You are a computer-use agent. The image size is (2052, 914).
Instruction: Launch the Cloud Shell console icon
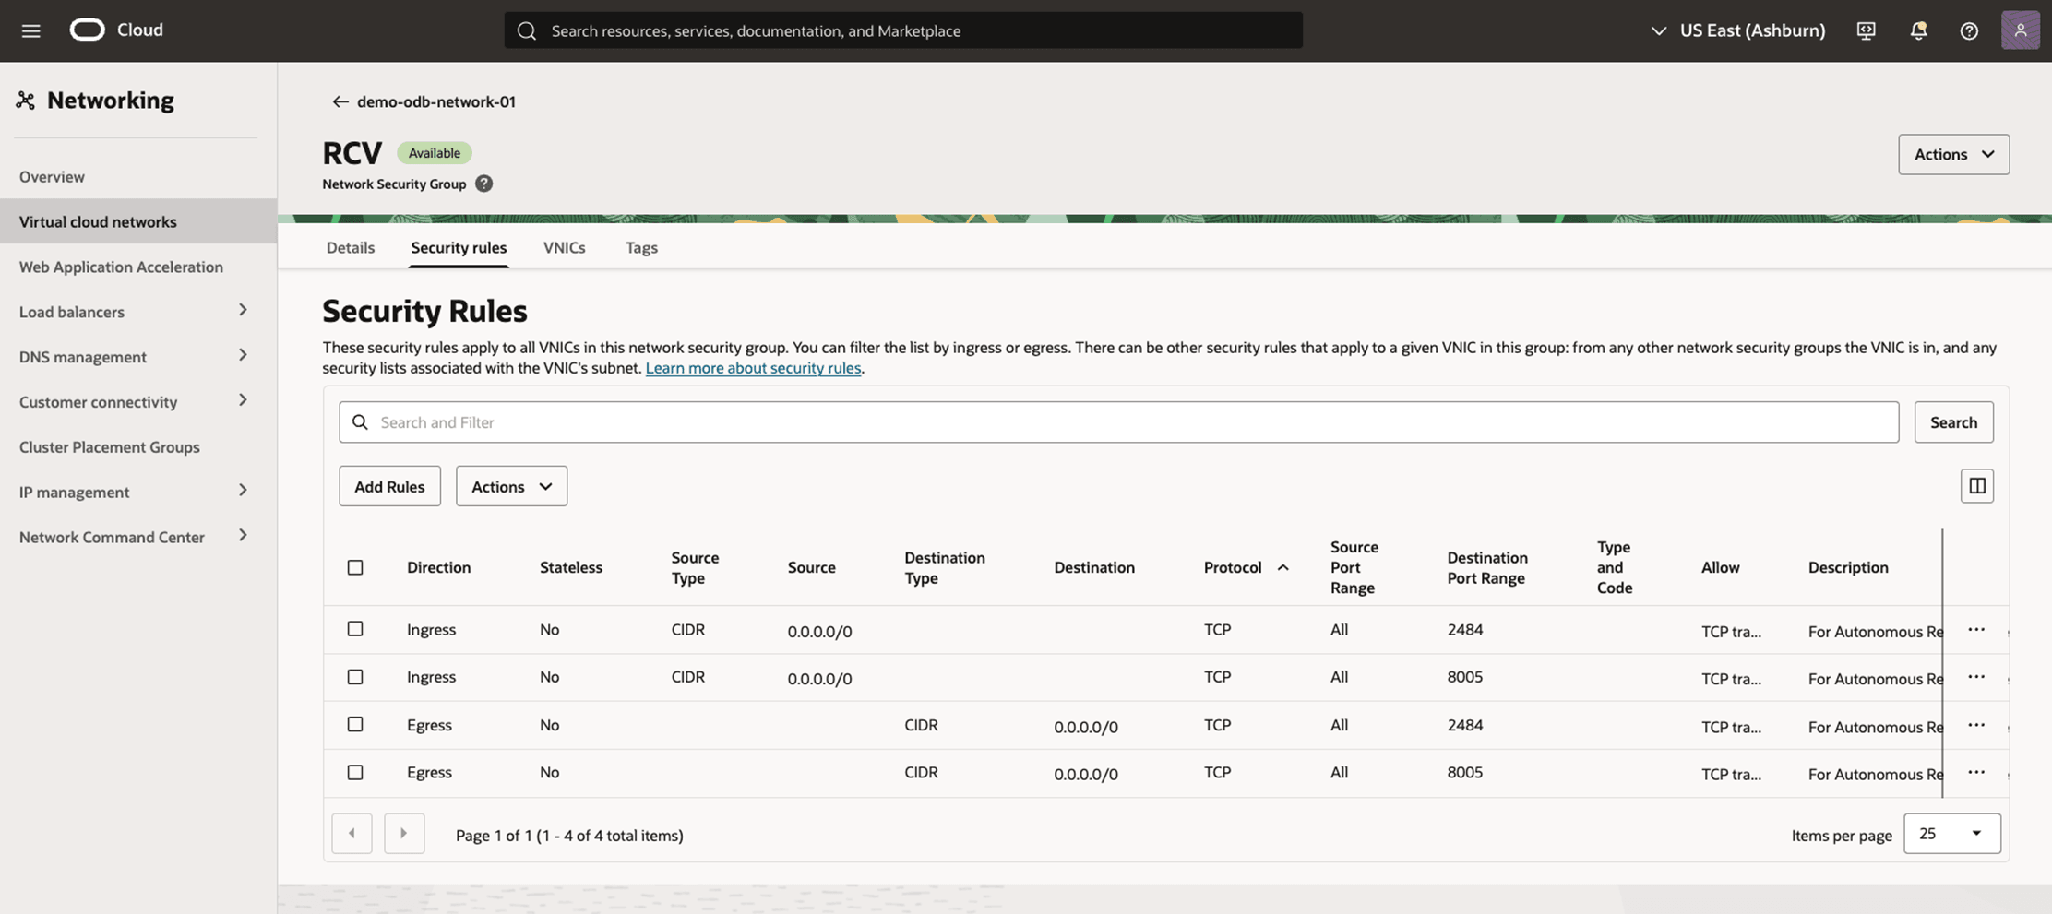pos(1866,30)
